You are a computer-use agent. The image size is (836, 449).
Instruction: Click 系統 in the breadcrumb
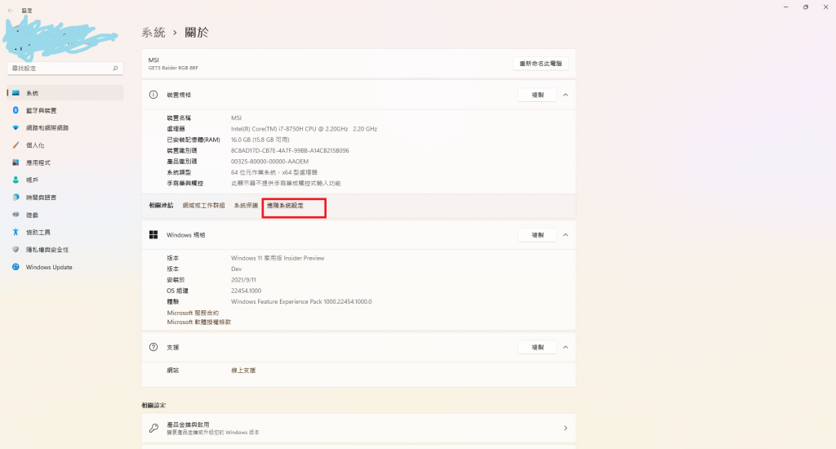click(153, 33)
